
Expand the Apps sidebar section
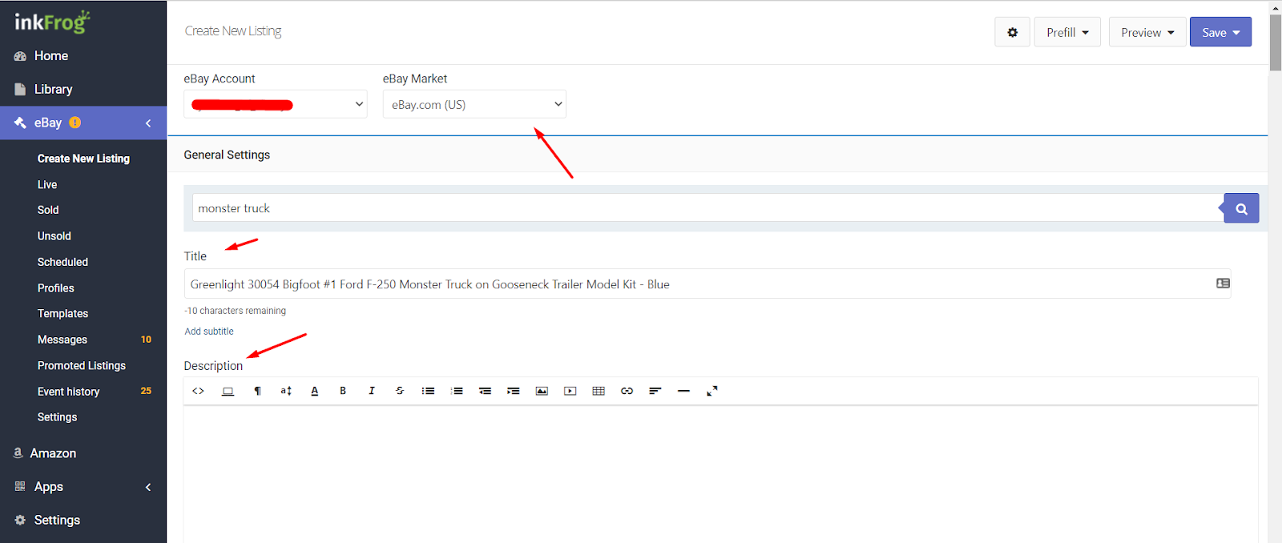click(148, 487)
